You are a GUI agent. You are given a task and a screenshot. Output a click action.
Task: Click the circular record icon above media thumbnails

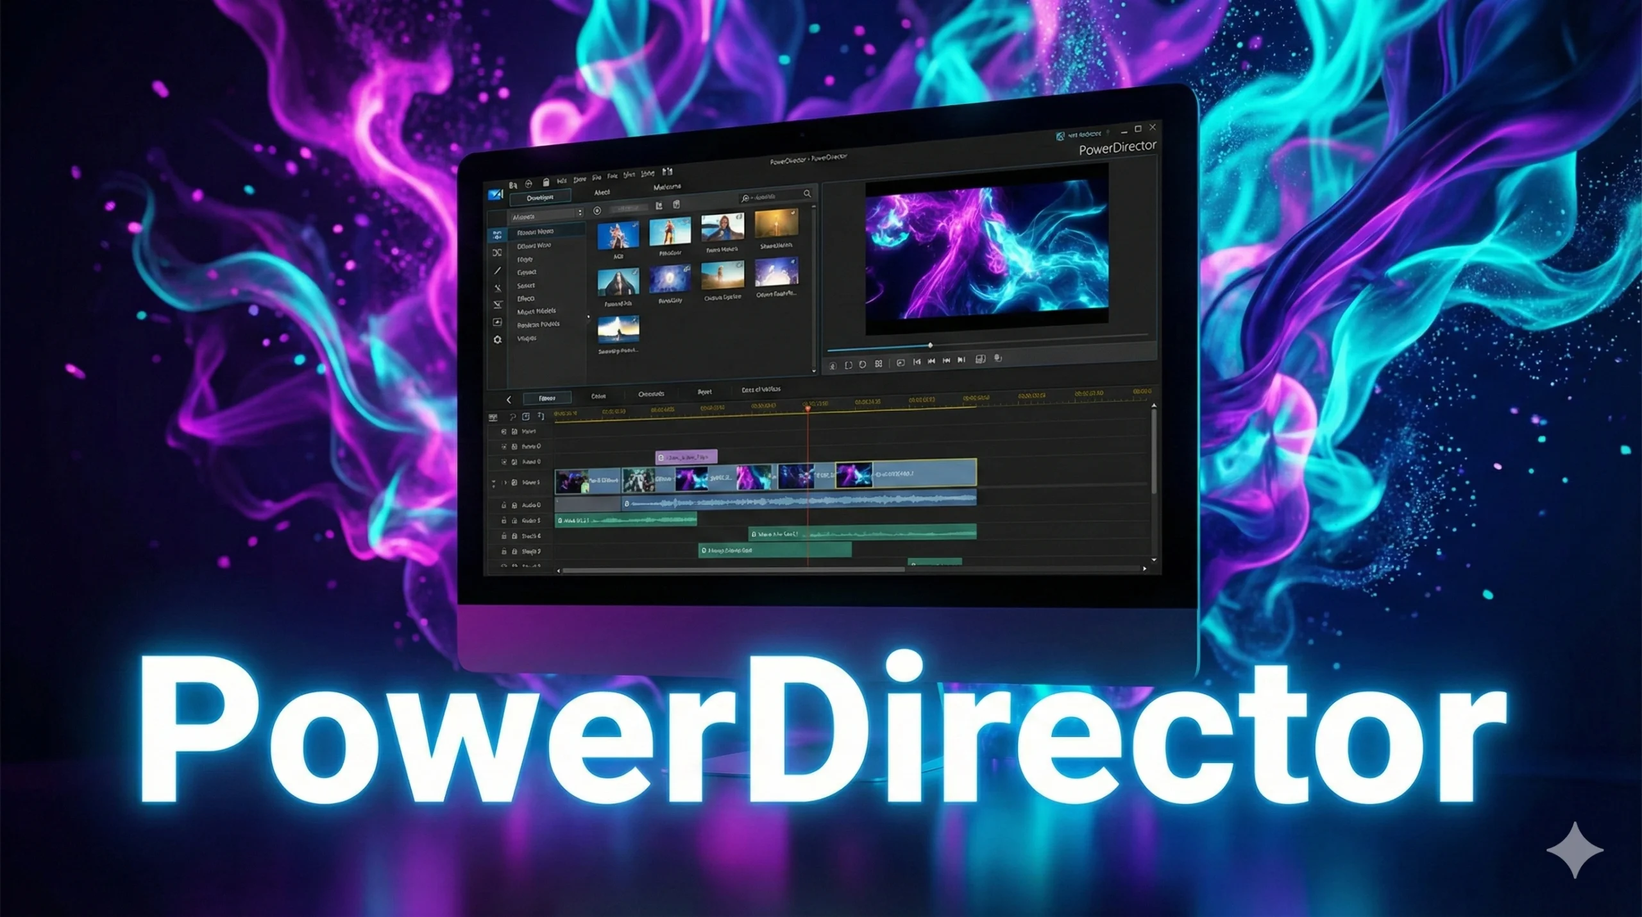coord(597,210)
